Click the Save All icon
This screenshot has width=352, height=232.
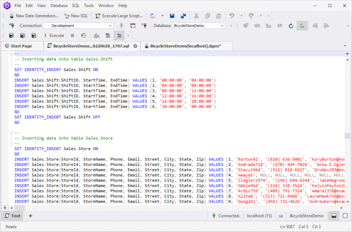(x=183, y=16)
